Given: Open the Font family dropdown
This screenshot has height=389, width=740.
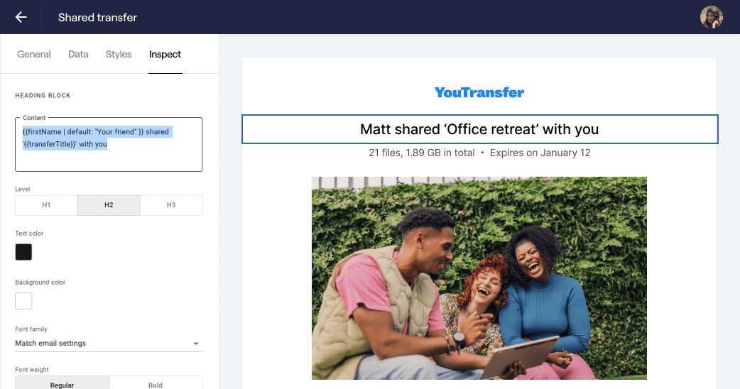Looking at the screenshot, I should pos(109,344).
